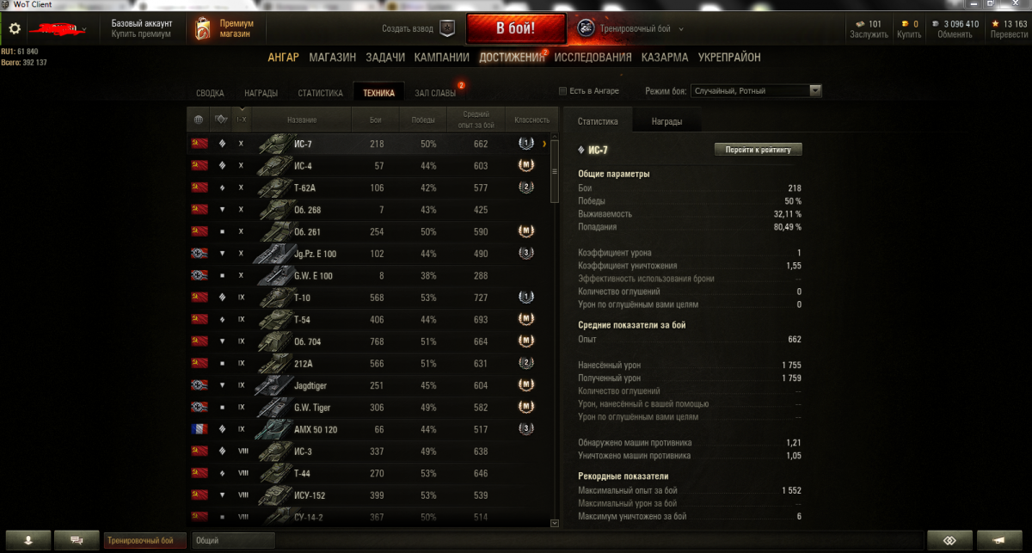
Task: Enable the Есть в Ангаре checkbox
Action: coord(563,91)
